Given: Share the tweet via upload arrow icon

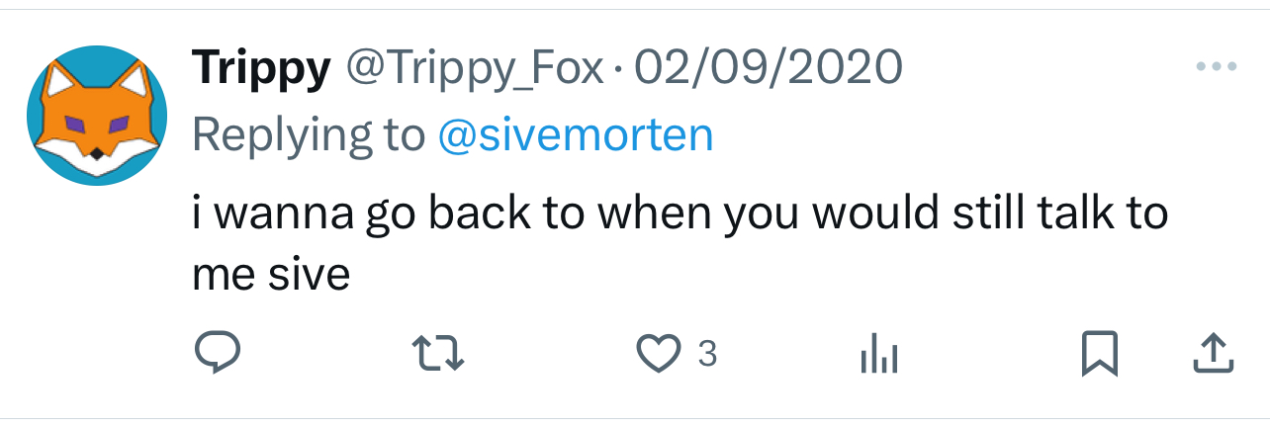Looking at the screenshot, I should pos(1213,353).
